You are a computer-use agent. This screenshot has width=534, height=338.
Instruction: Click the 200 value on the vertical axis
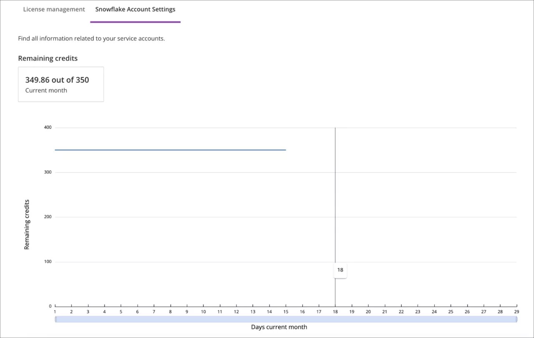(x=48, y=216)
